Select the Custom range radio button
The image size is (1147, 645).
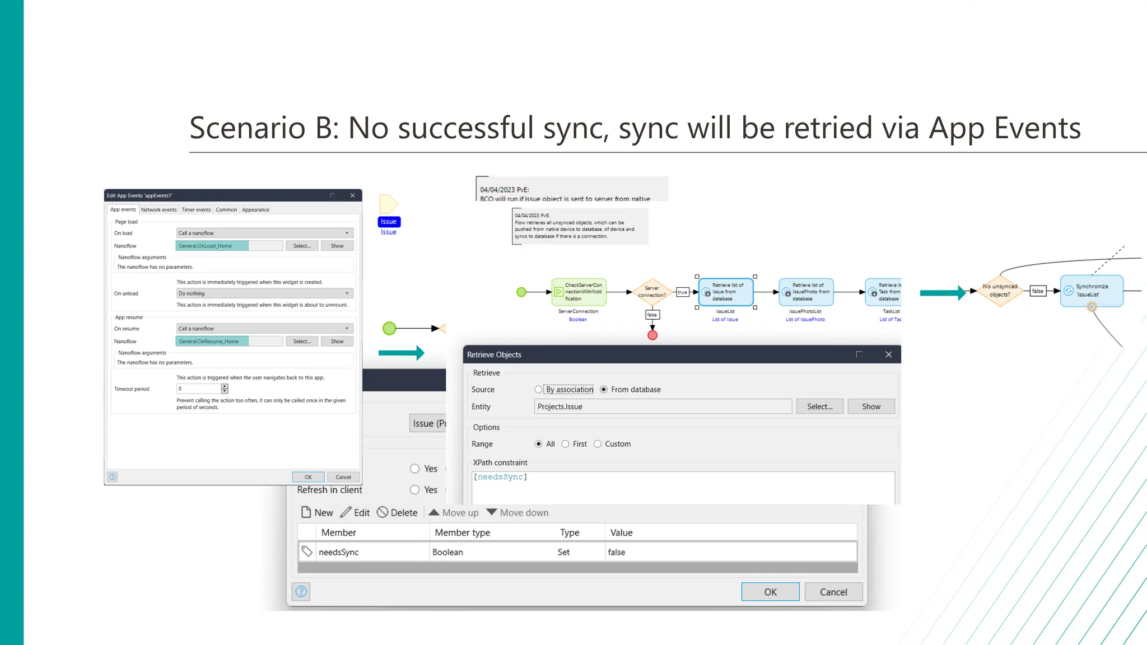point(598,444)
